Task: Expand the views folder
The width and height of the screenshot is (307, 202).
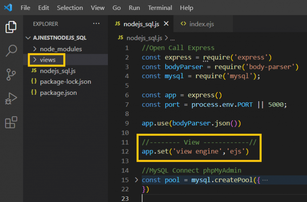Action: (48, 60)
